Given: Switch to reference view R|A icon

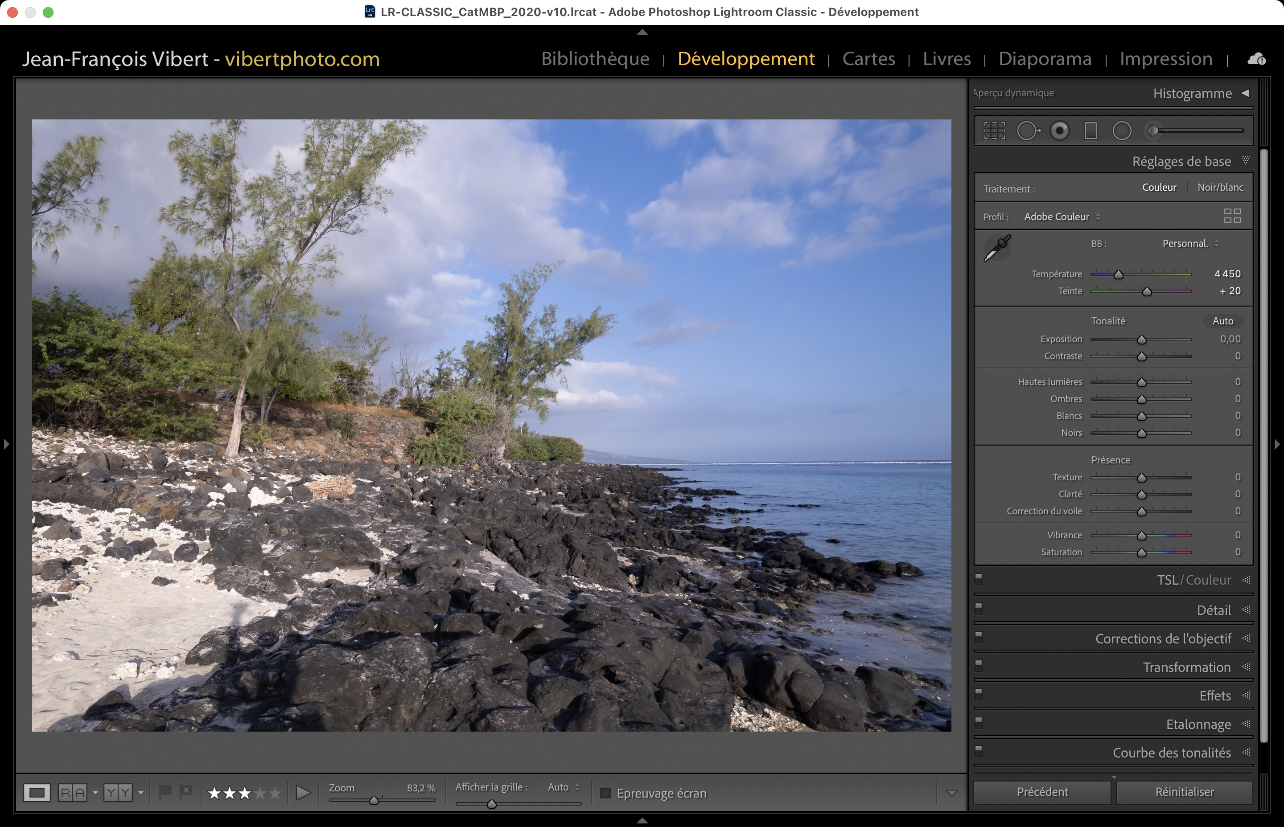Looking at the screenshot, I should 73,793.
